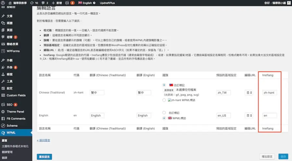
Task: Select zh-hant WPML標誌 radio button
Action: [164, 100]
